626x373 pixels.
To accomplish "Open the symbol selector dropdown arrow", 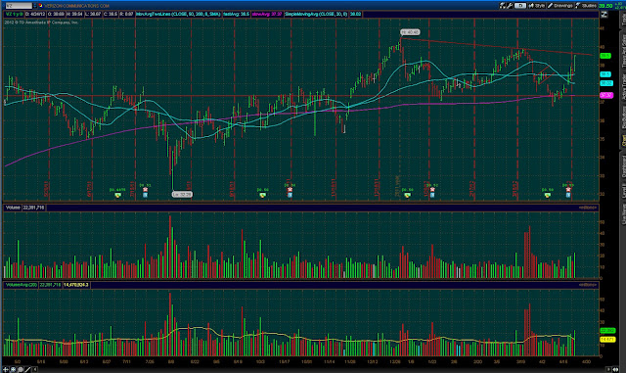I will tap(35, 6).
